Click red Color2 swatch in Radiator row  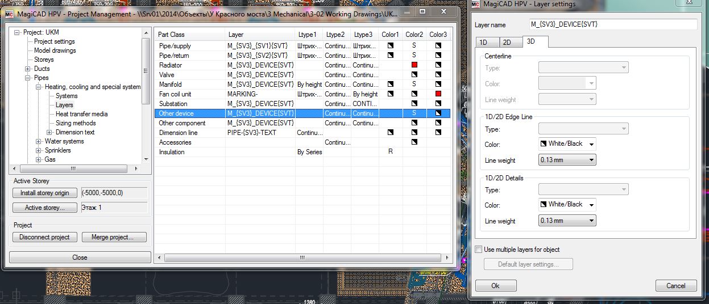tap(414, 65)
